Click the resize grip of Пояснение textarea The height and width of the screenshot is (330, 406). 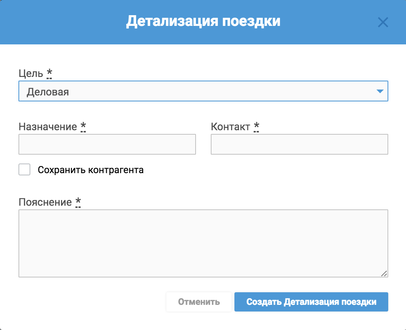[x=384, y=273]
